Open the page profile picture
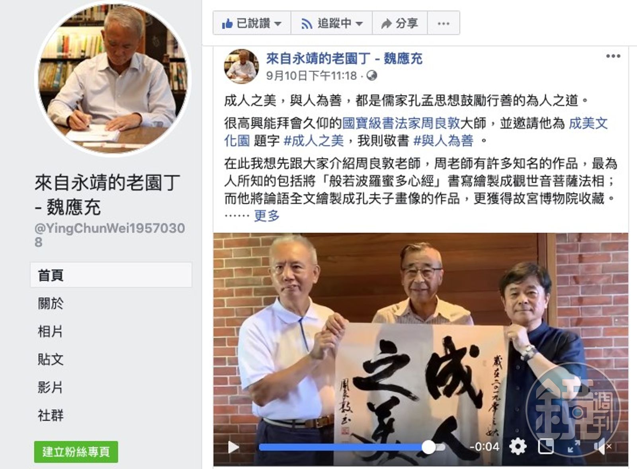Screen dimensions: 637x469 [x=113, y=78]
